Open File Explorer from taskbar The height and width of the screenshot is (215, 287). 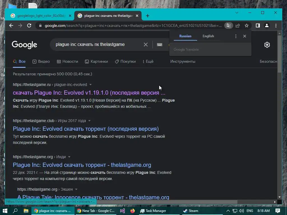point(26,211)
